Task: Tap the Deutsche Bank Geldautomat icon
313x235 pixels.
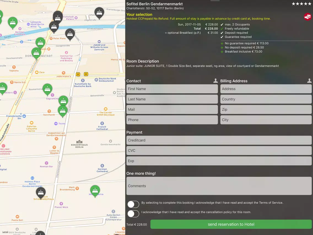Action: 96,79
